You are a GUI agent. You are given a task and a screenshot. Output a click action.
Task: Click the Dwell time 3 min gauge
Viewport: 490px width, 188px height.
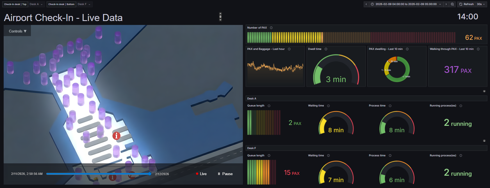[x=336, y=69]
